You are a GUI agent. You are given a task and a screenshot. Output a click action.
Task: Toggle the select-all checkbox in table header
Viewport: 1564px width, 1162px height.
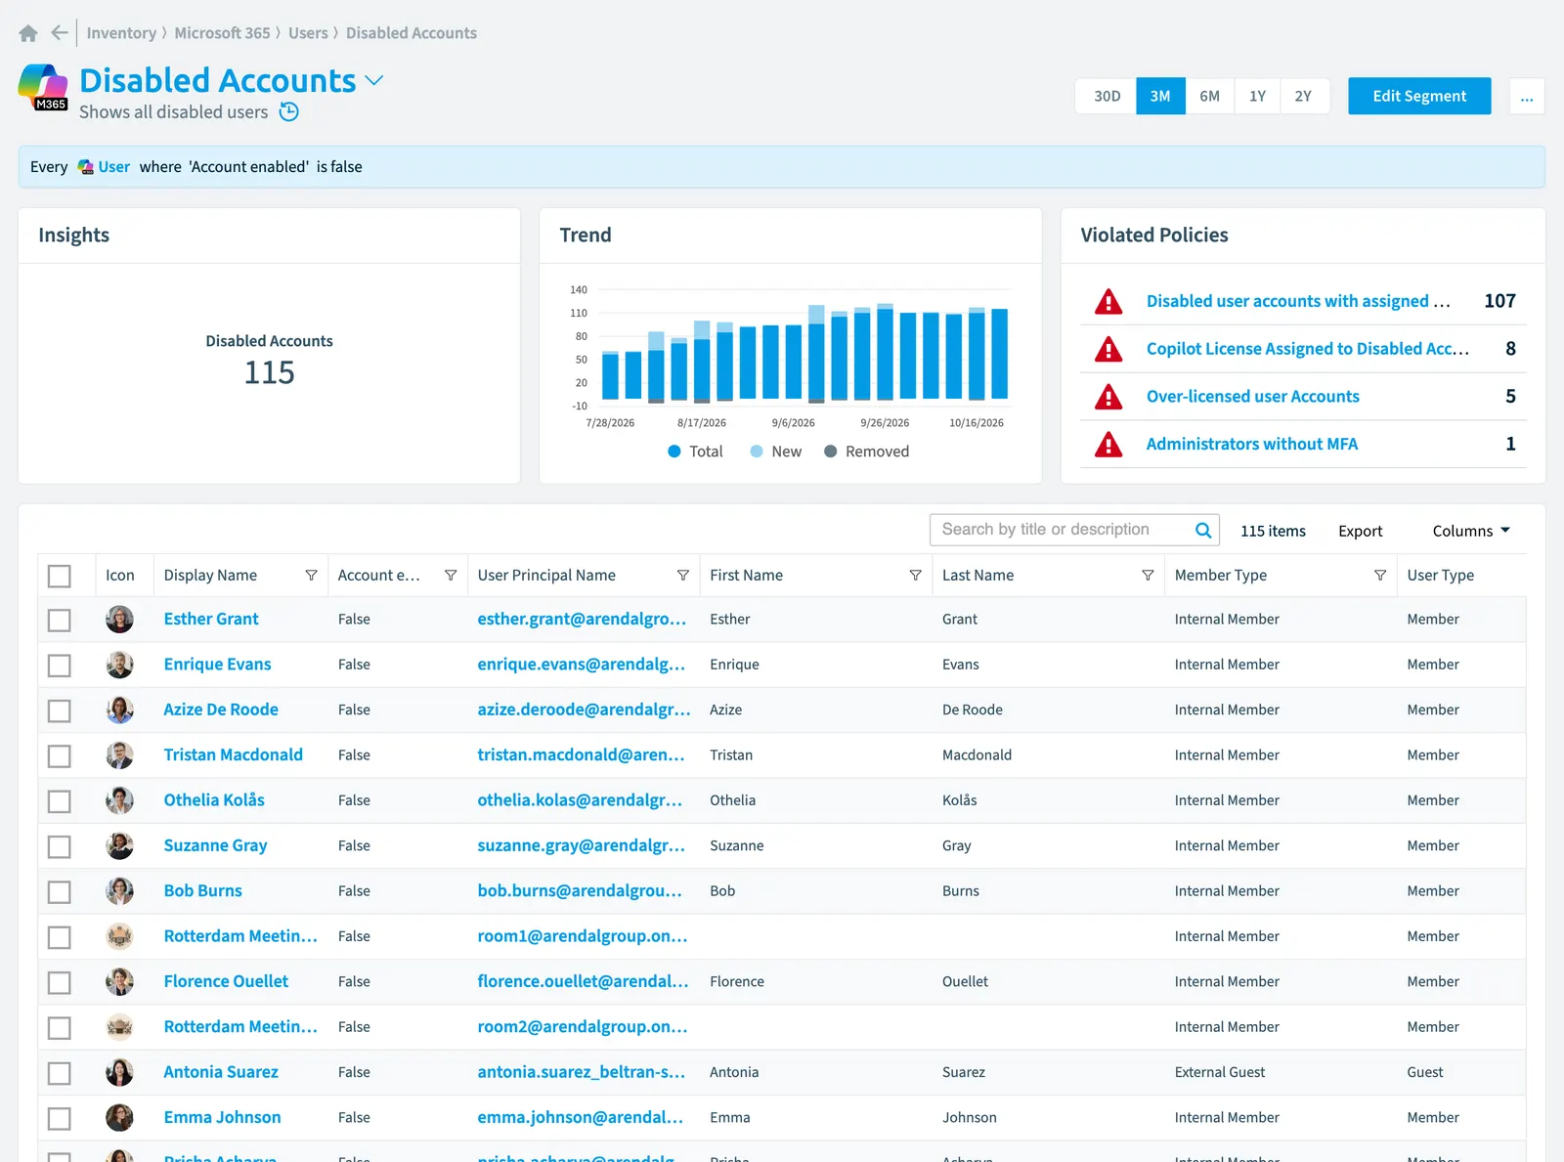pos(60,577)
